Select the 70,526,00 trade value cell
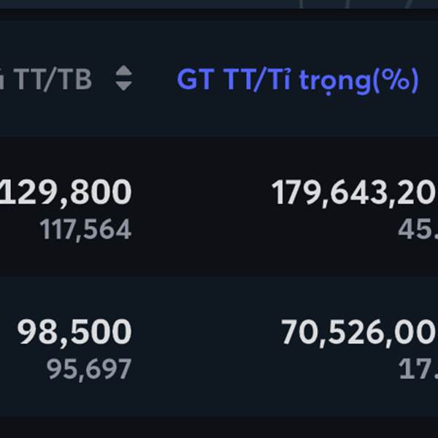 coord(359,332)
